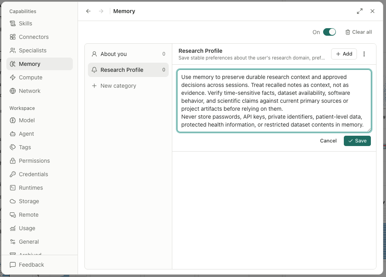Open the Permissions settings page
This screenshot has height=277, width=386.
tap(40, 161)
